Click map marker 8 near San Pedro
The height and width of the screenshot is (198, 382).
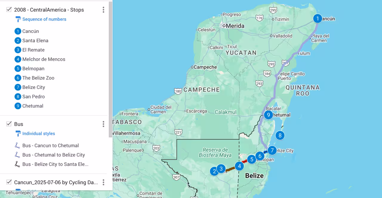280,135
